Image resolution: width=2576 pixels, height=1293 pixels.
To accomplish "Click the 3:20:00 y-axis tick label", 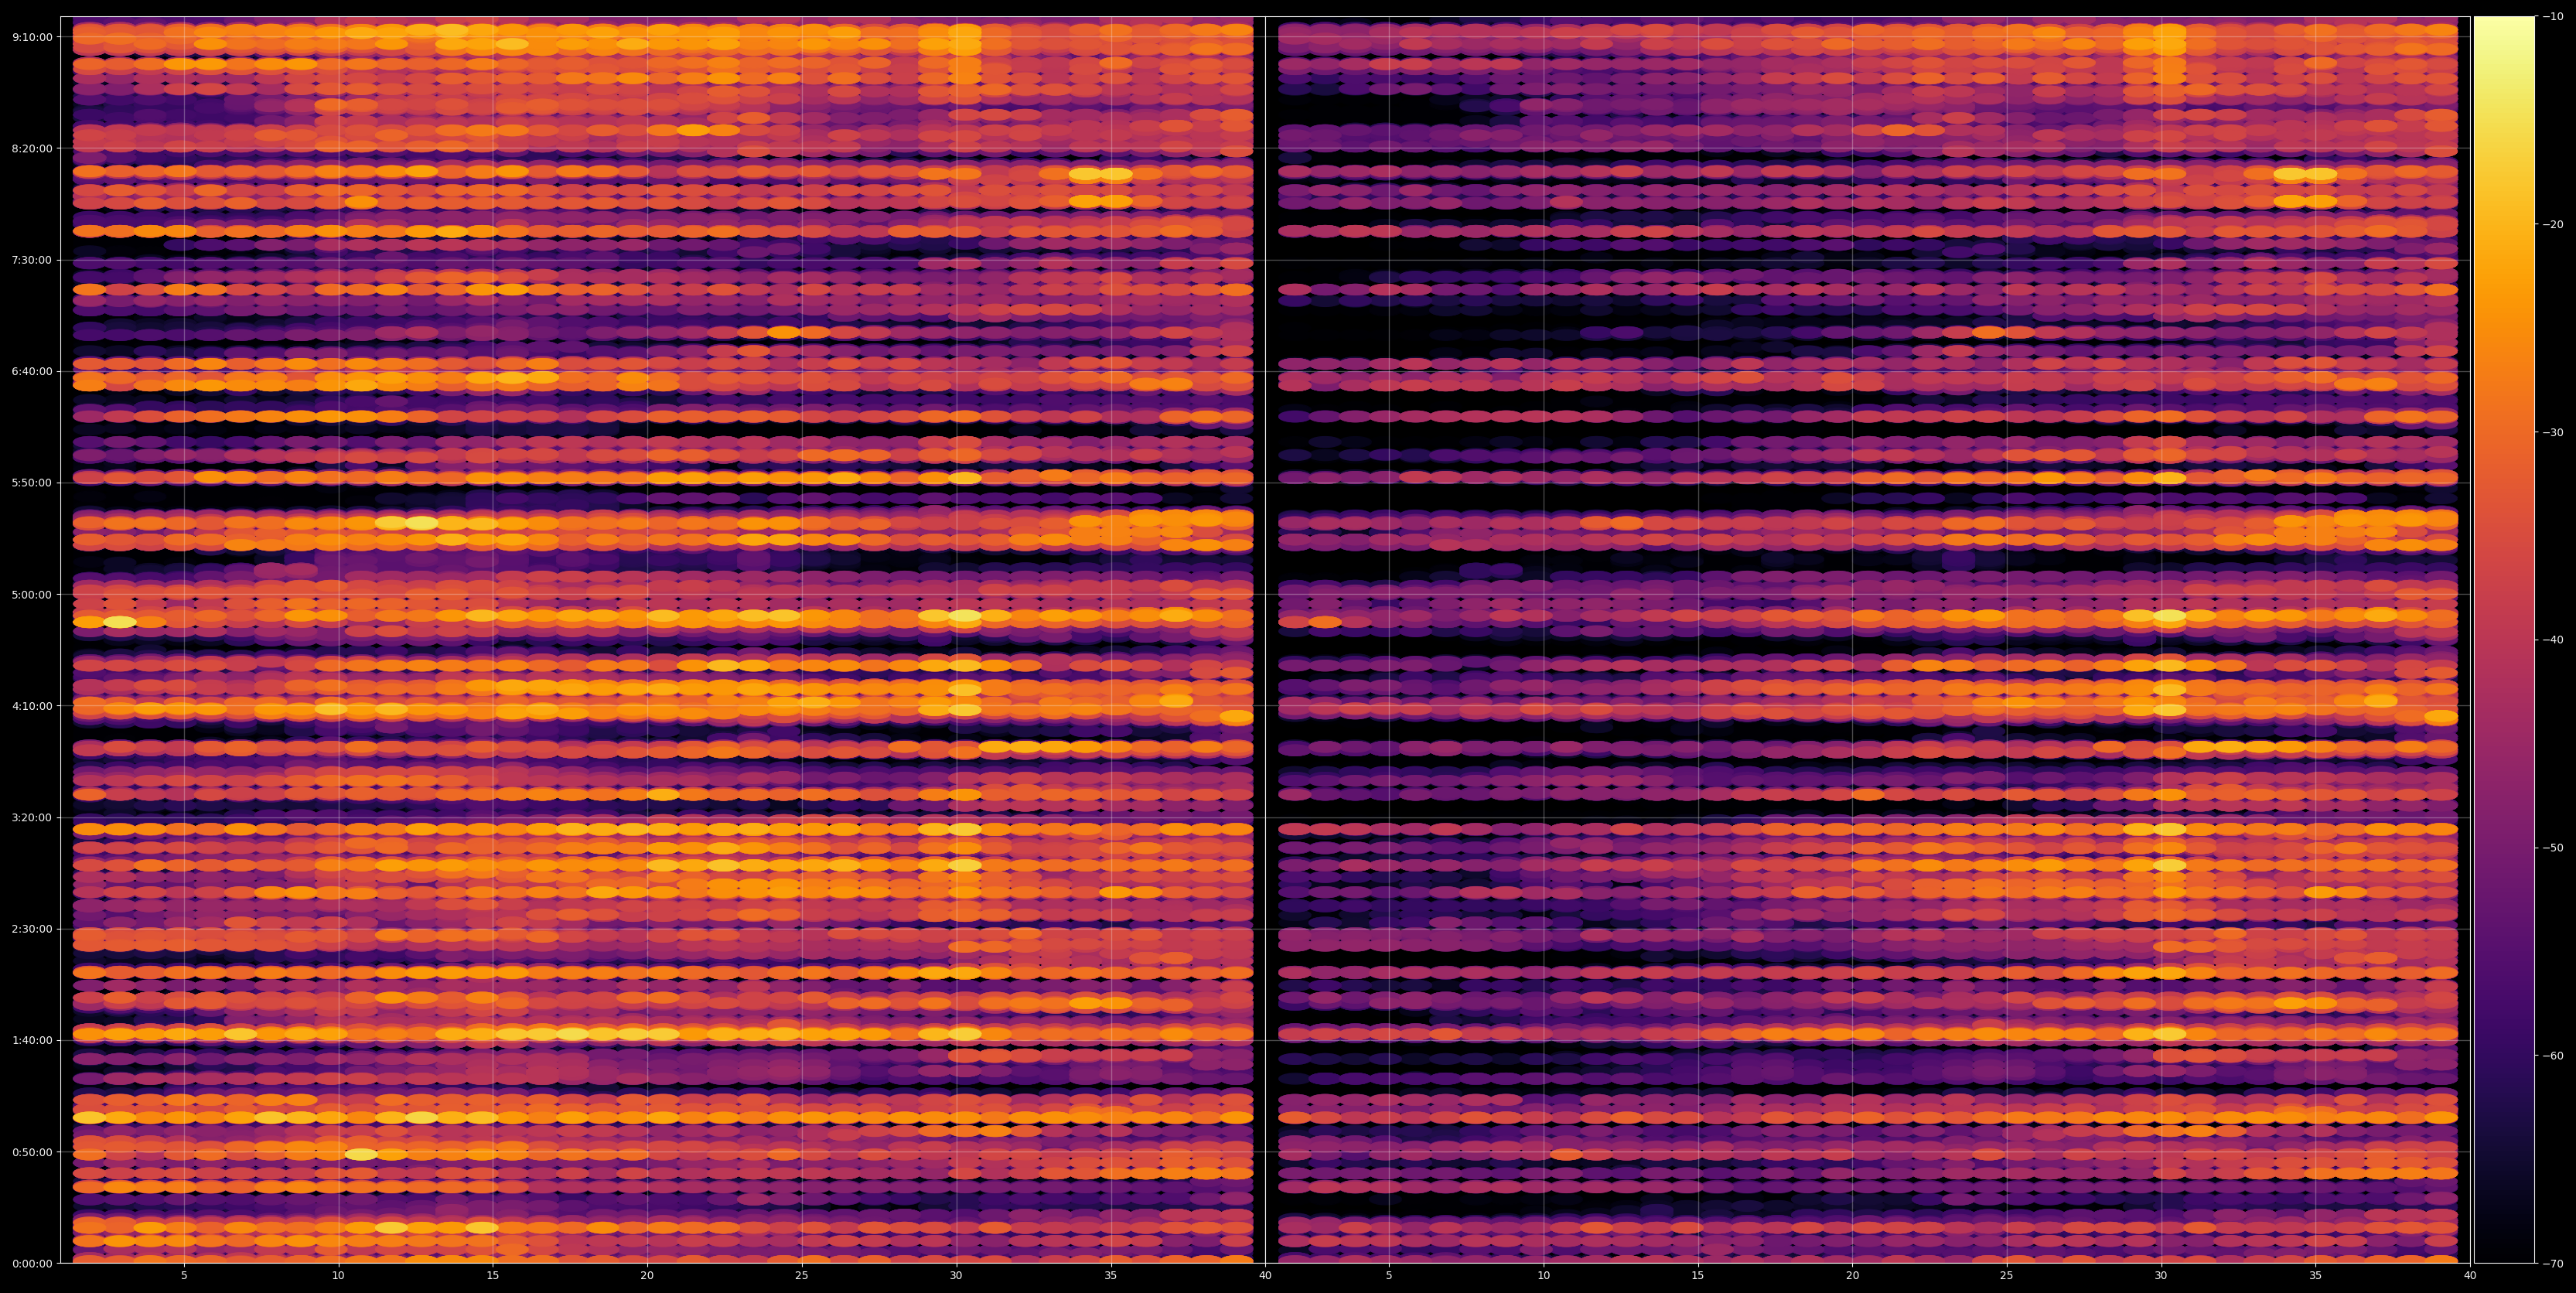I will 32,817.
